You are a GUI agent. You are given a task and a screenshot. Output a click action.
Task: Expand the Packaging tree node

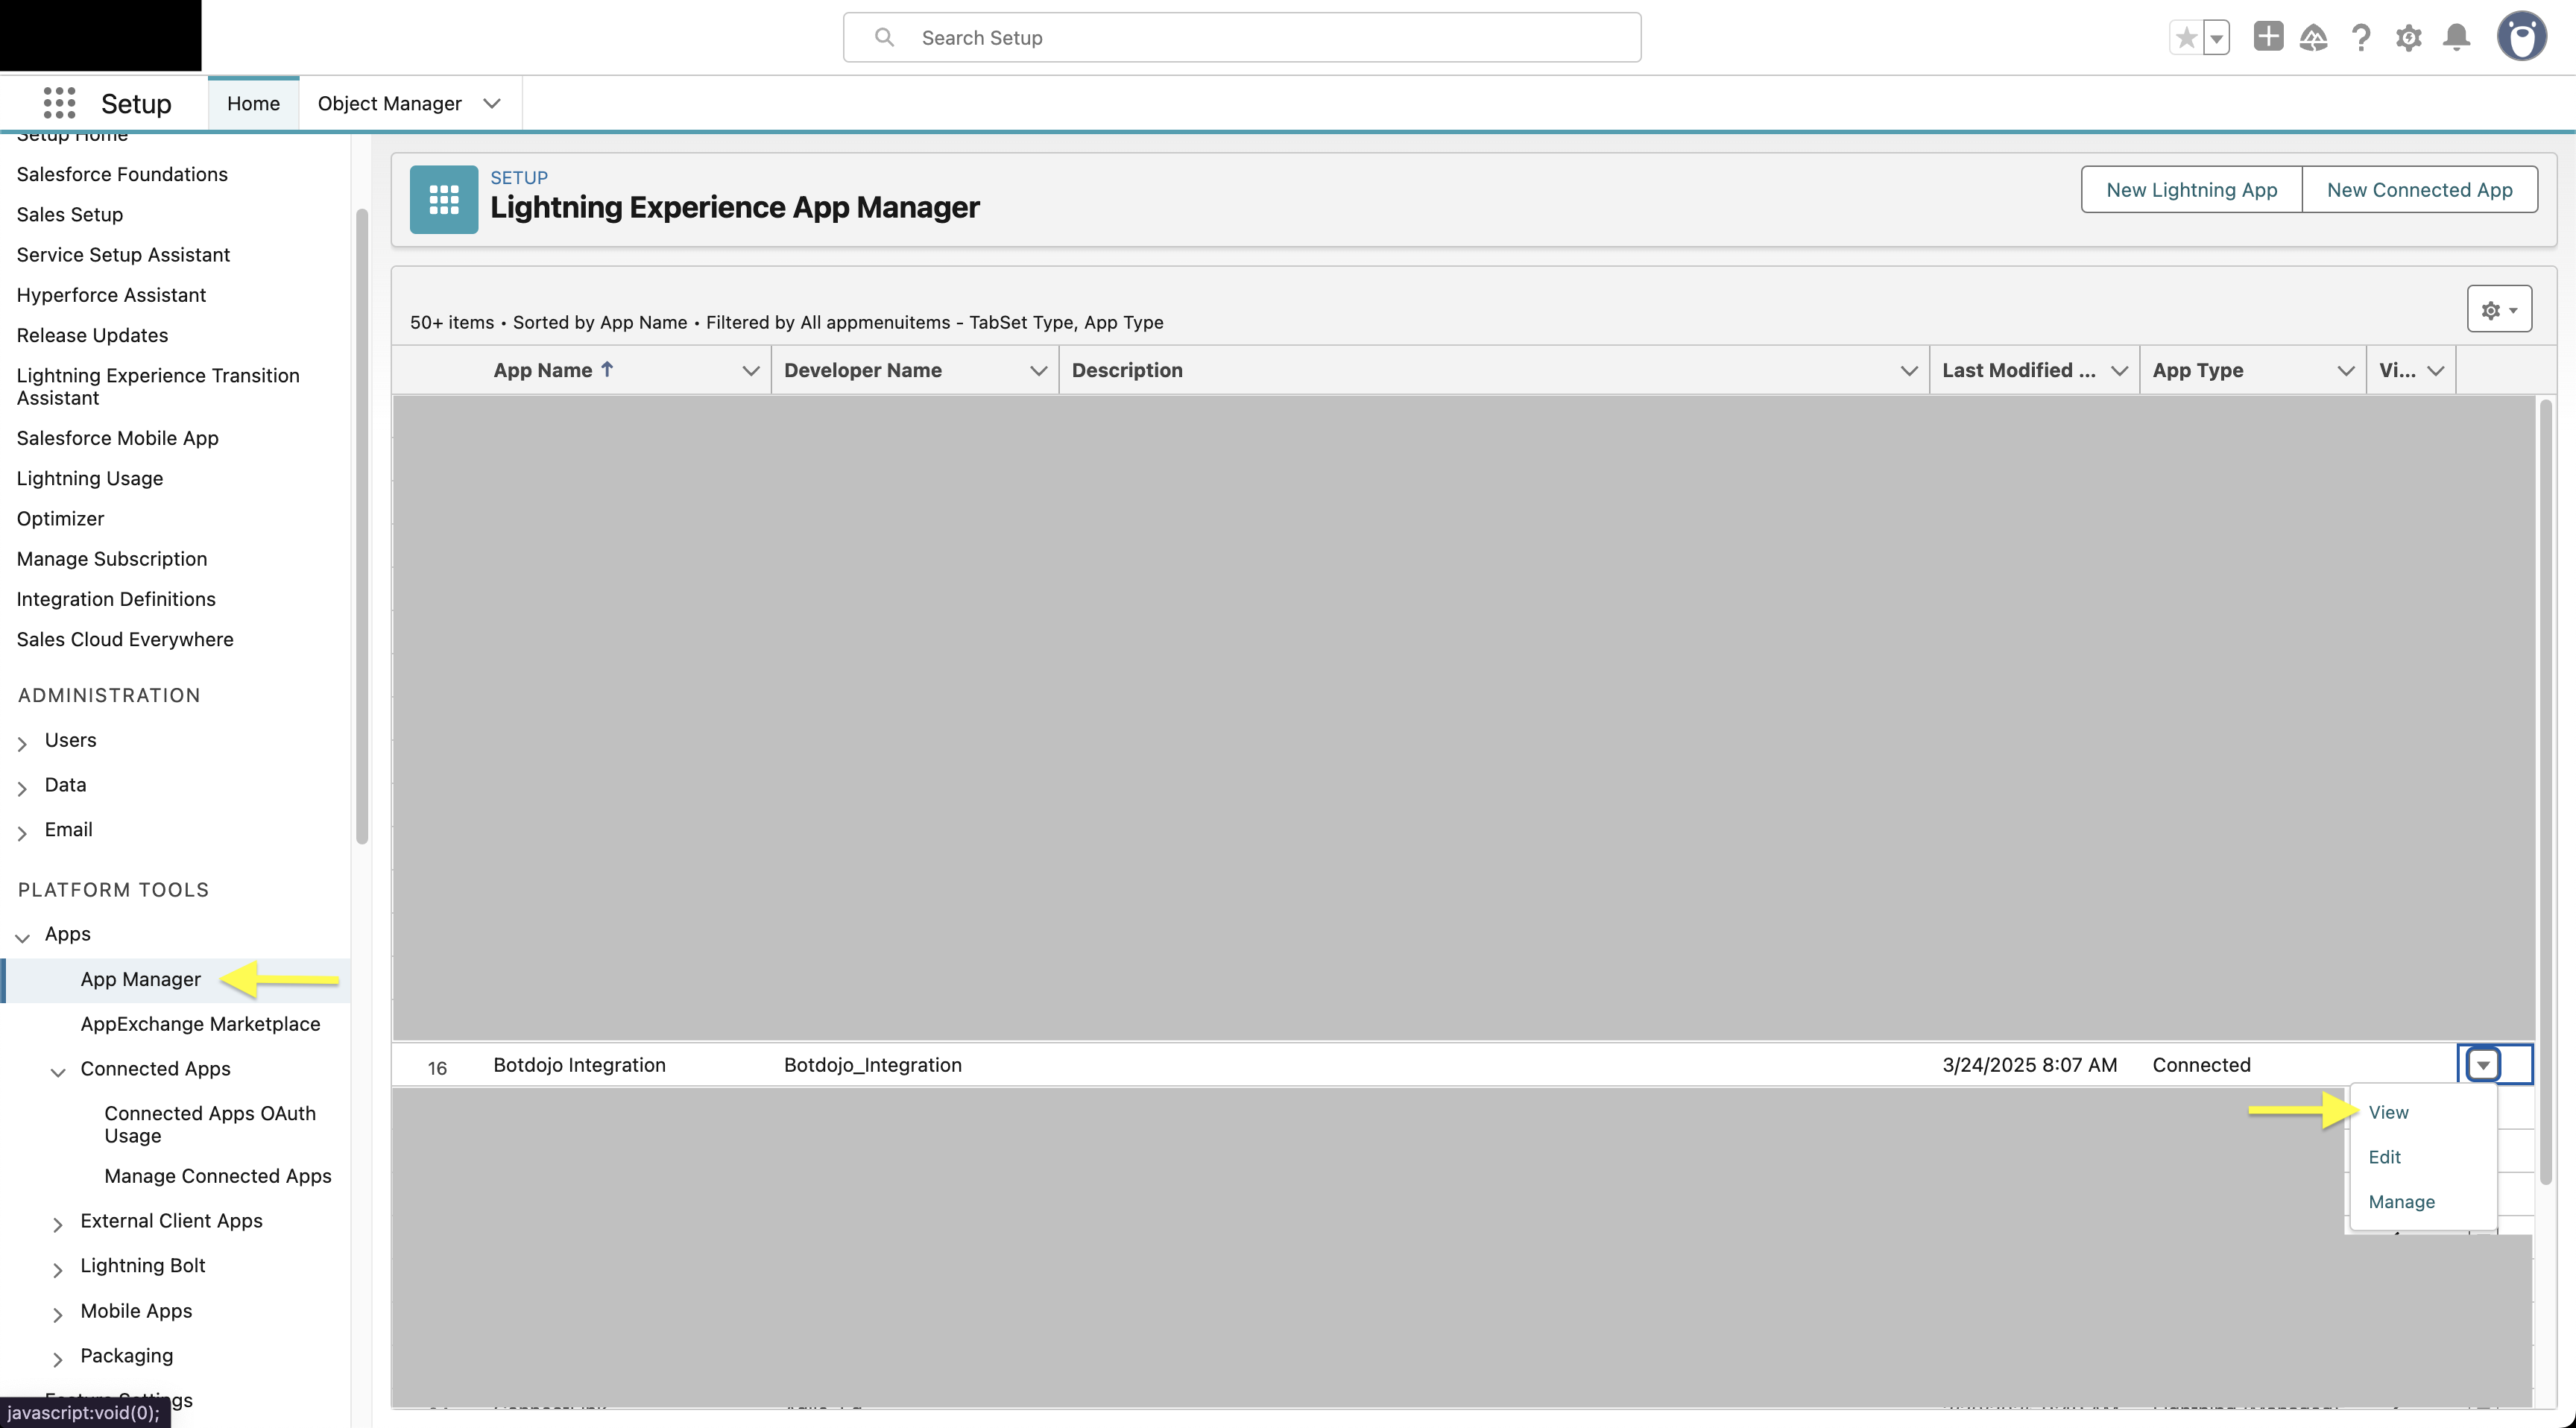(x=58, y=1359)
